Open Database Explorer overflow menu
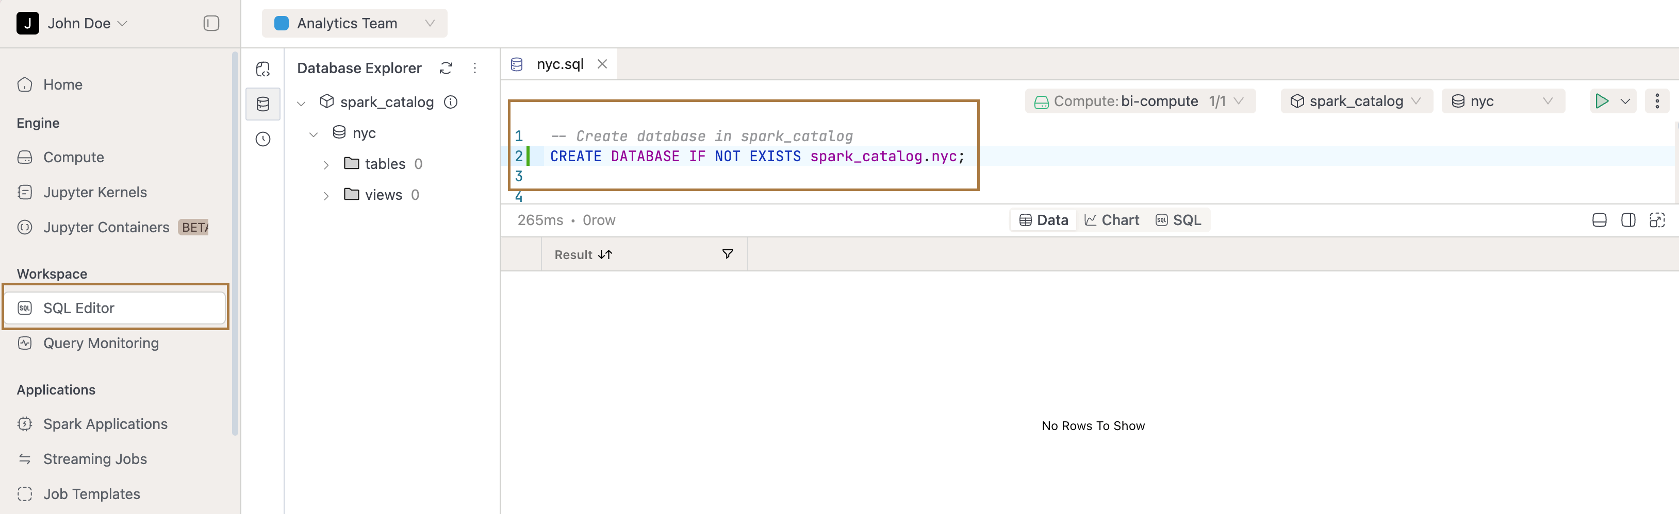The height and width of the screenshot is (514, 1679). 475,67
